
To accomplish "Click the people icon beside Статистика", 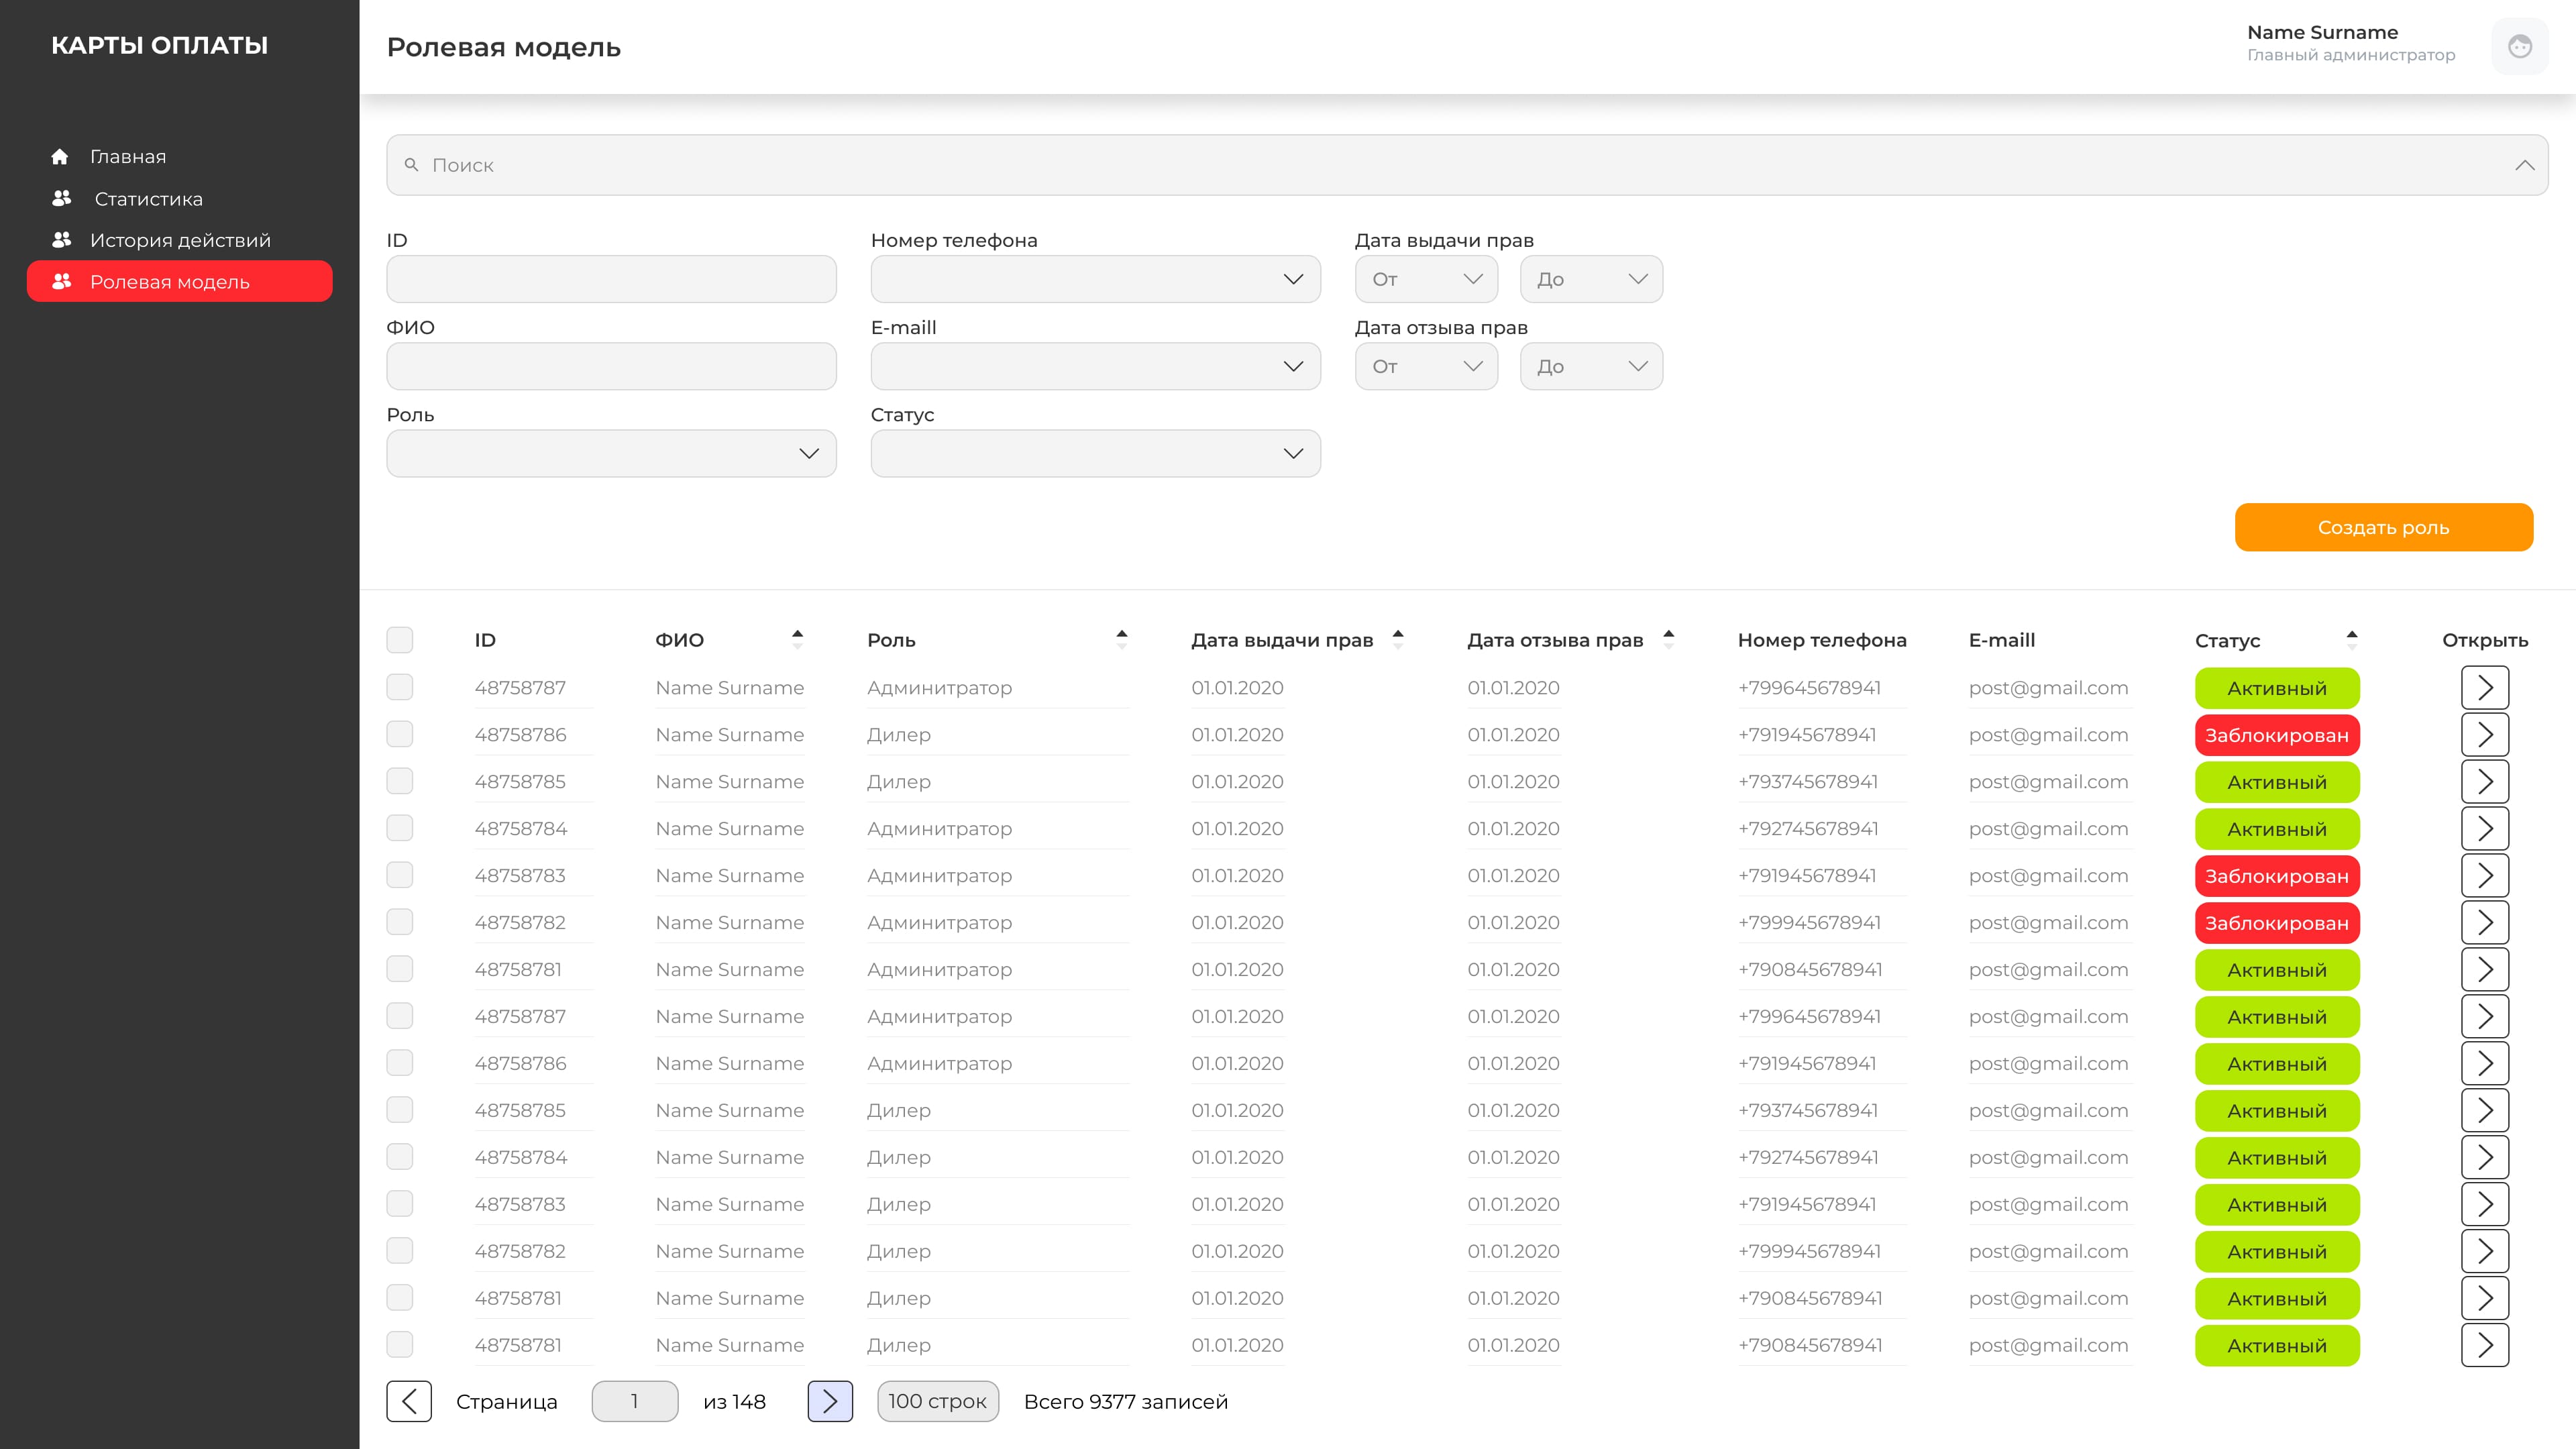I will point(62,198).
